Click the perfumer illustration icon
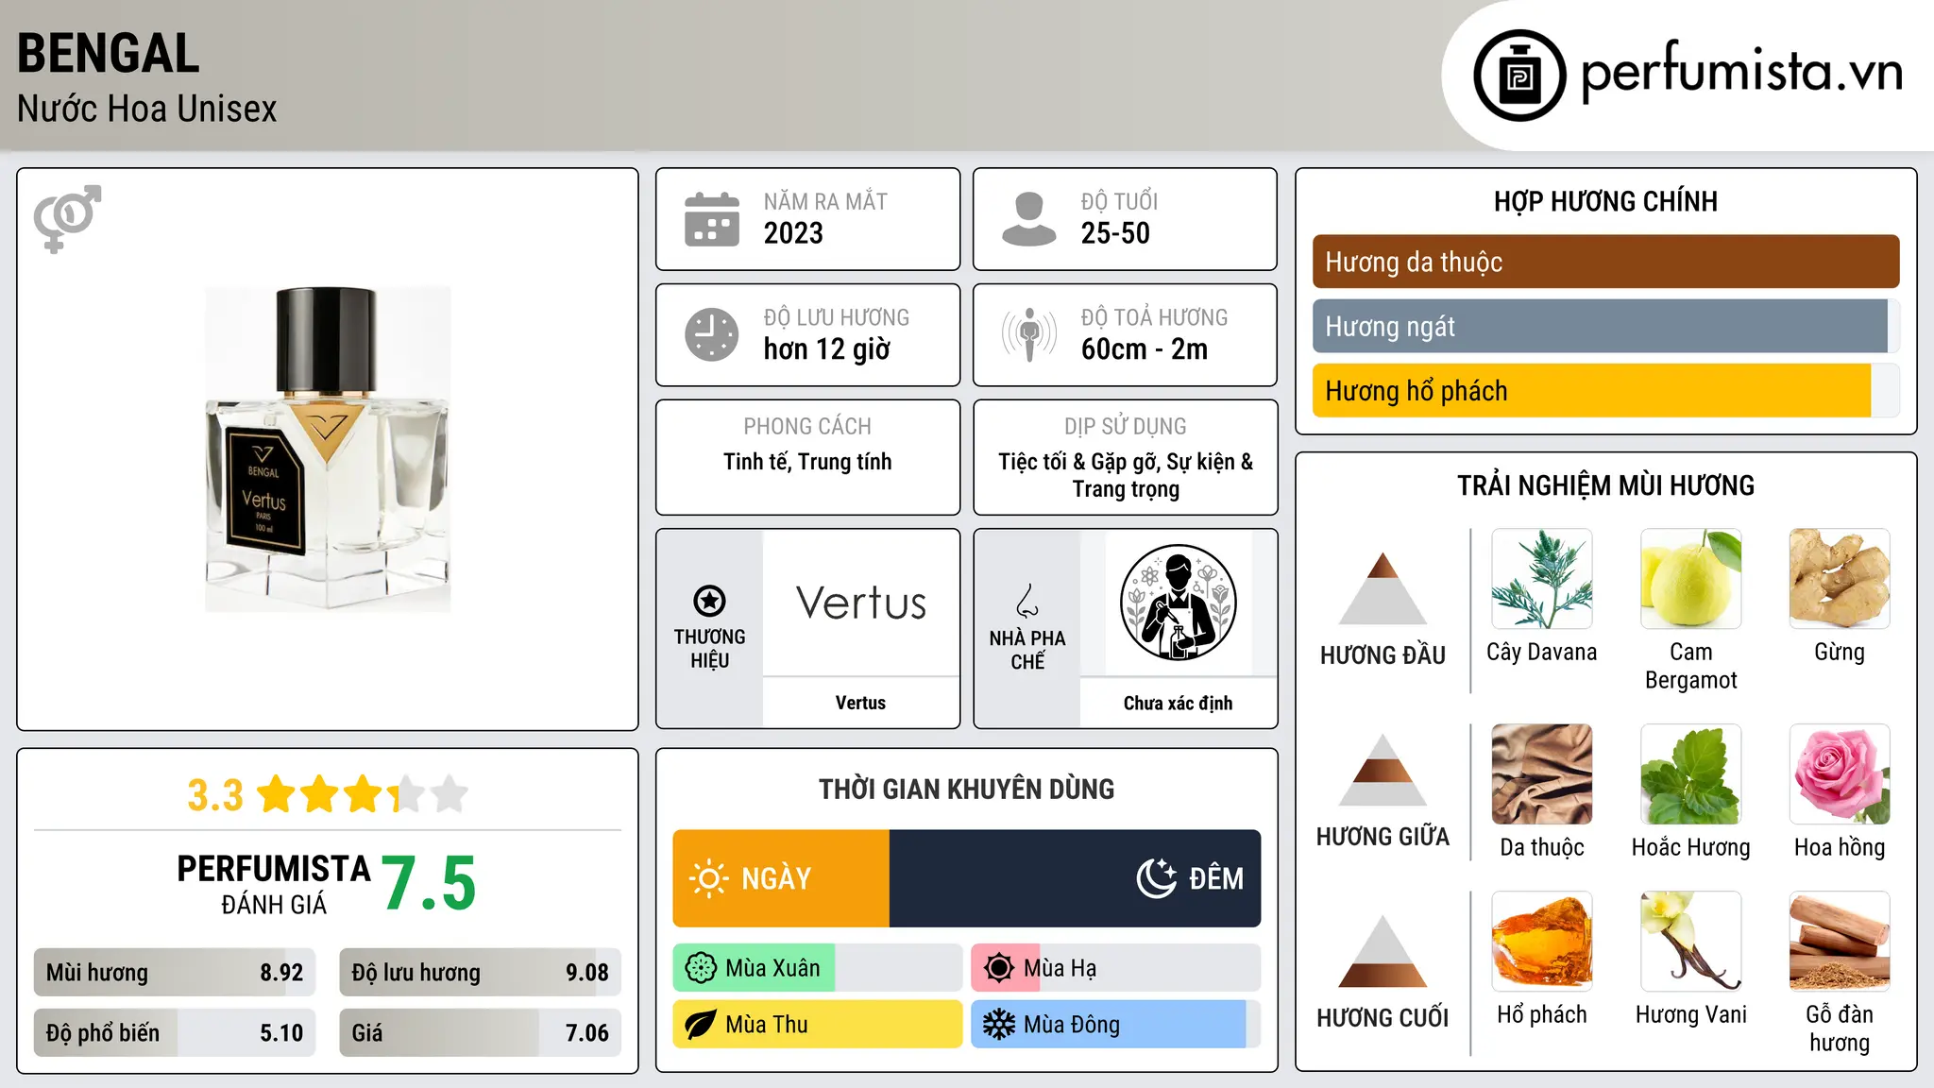The height and width of the screenshot is (1088, 1934). [x=1178, y=603]
